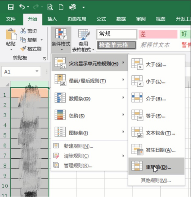Apply the 解释性文本 style
Image resolution: width=191 pixels, height=197 pixels.
[155, 45]
